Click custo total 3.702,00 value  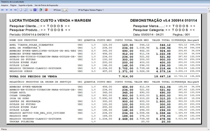[126, 68]
